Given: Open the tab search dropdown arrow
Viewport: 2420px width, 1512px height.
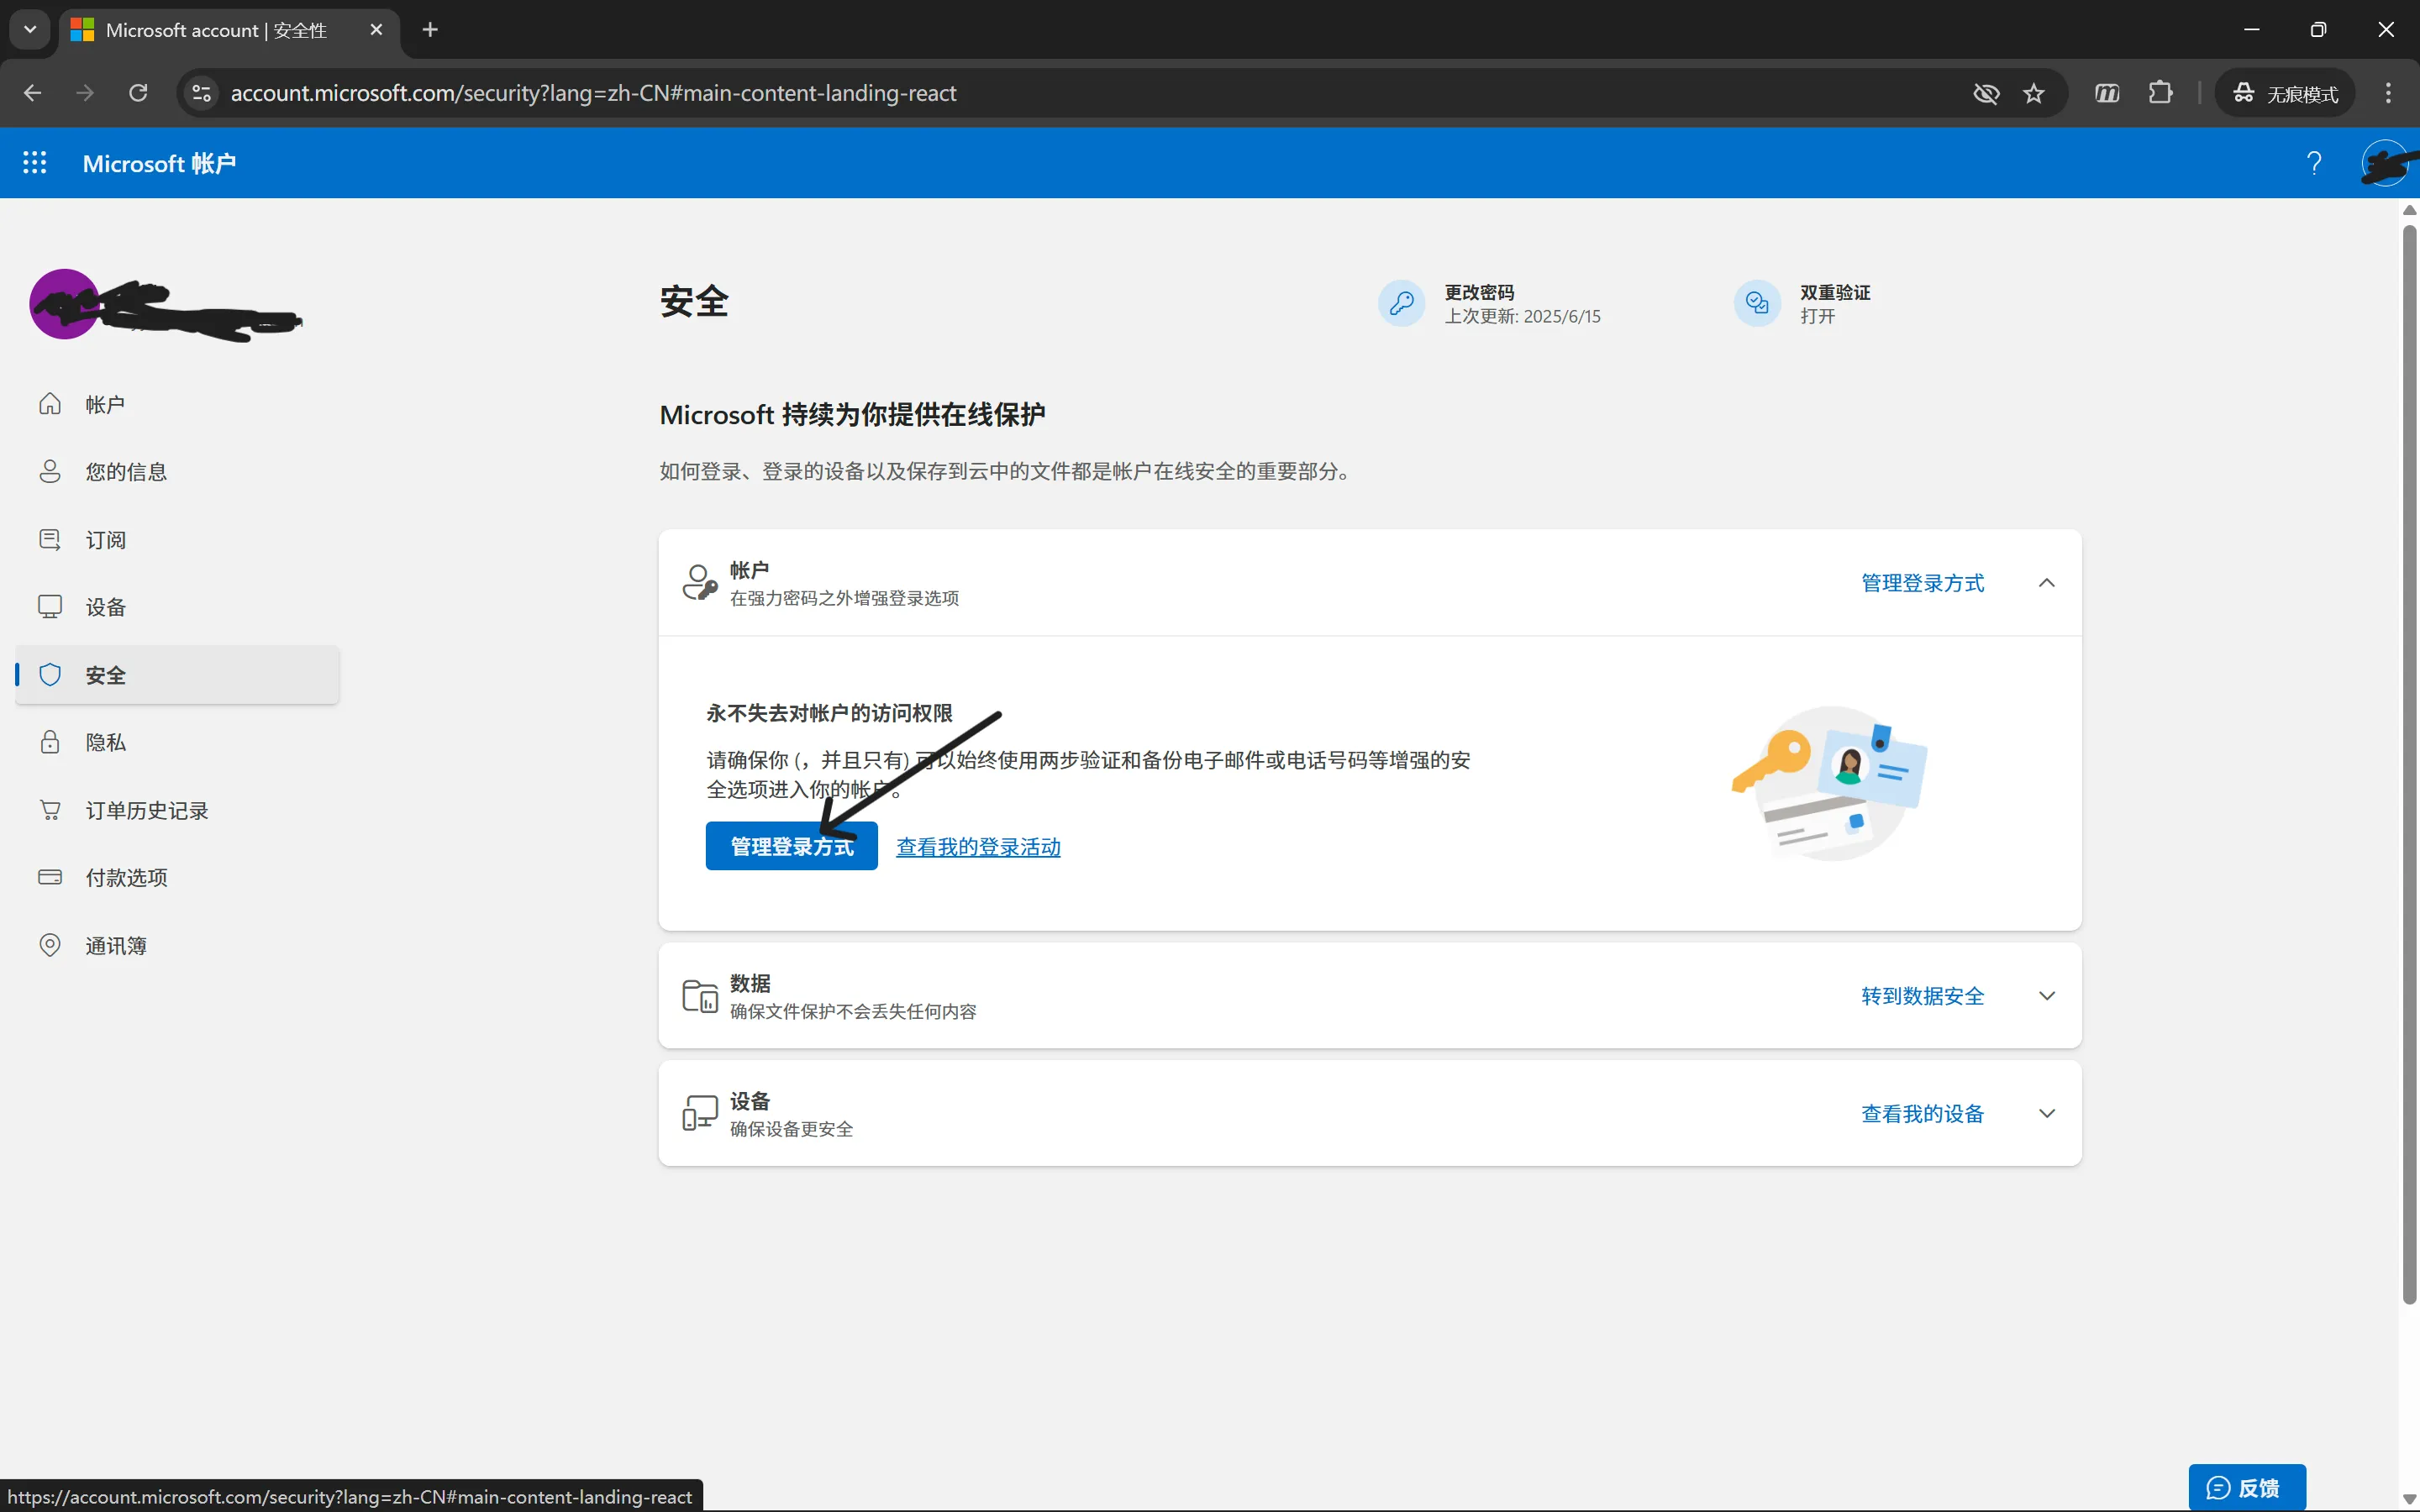Looking at the screenshot, I should click(30, 30).
